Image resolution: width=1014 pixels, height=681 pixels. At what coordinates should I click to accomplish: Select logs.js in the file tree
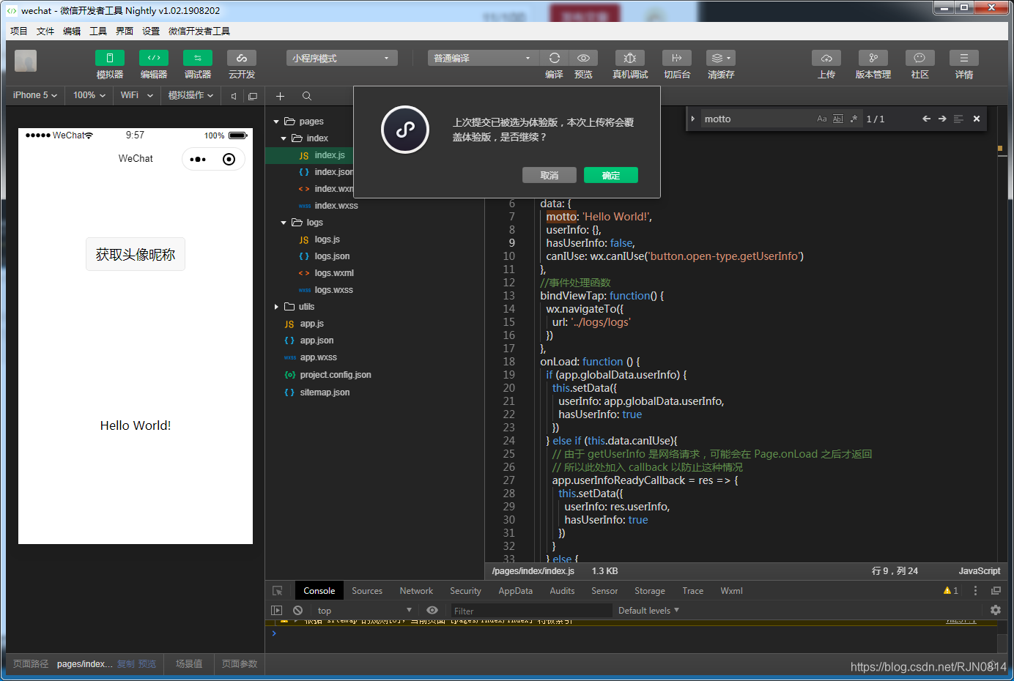(327, 239)
